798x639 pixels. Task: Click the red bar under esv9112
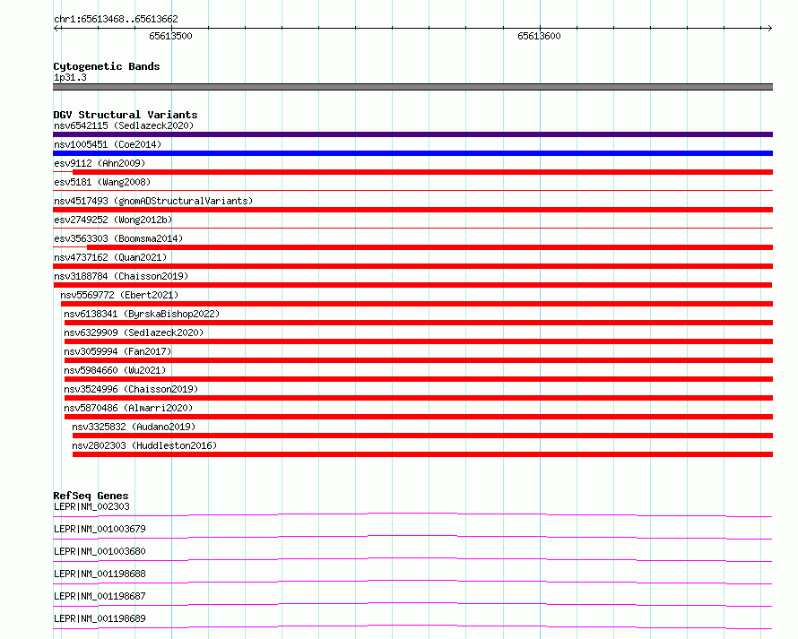(x=422, y=172)
